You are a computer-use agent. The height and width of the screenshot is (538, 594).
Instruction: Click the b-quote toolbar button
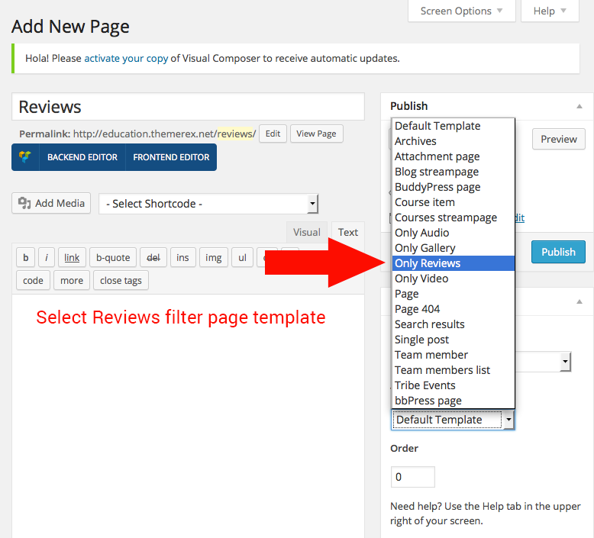[113, 257]
